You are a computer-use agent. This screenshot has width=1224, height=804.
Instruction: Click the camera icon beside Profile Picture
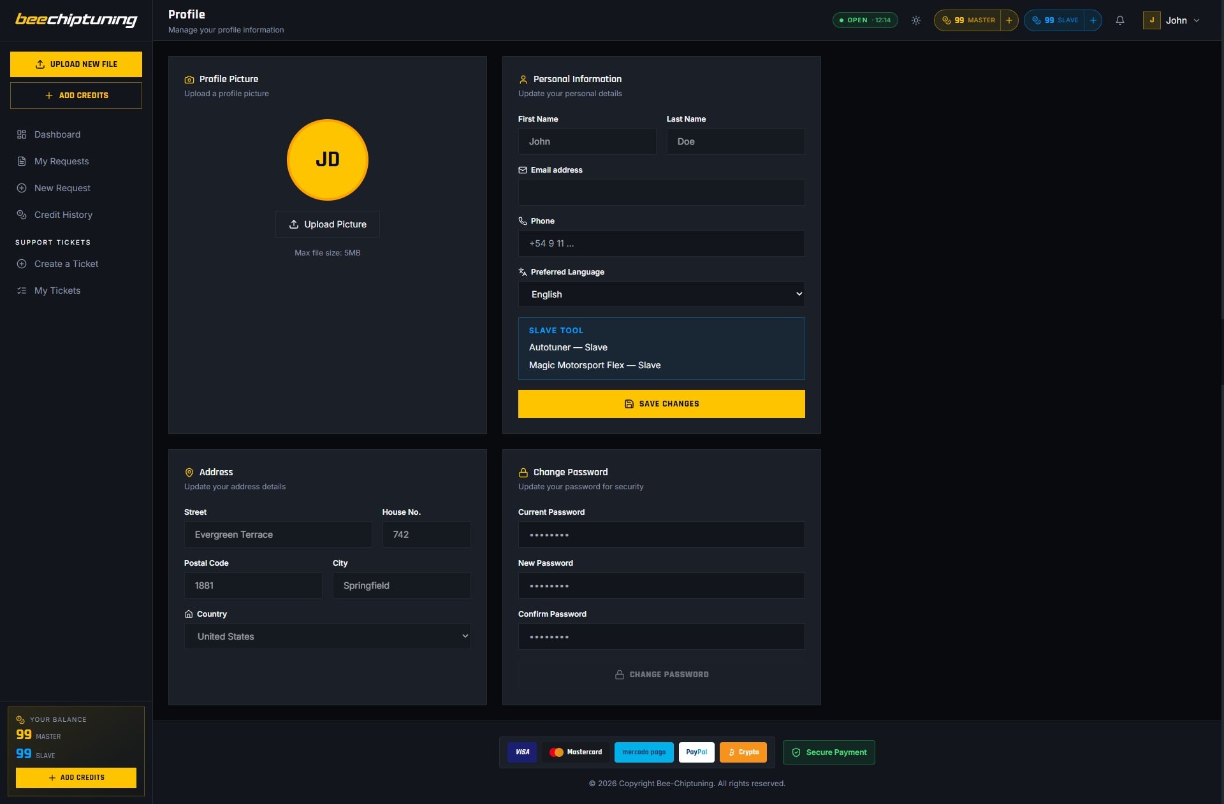[x=189, y=80]
